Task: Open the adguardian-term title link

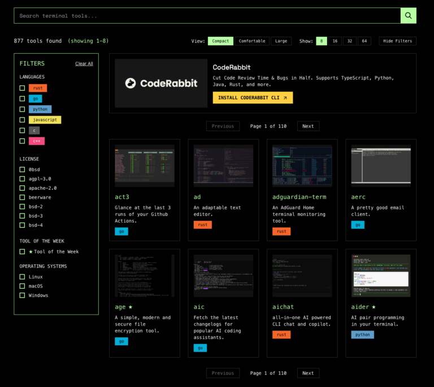Action: click(299, 197)
